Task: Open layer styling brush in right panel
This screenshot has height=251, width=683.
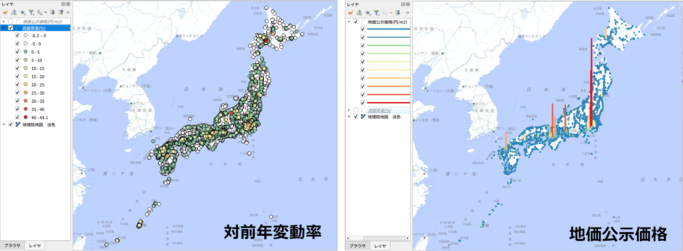Action: 351,13
